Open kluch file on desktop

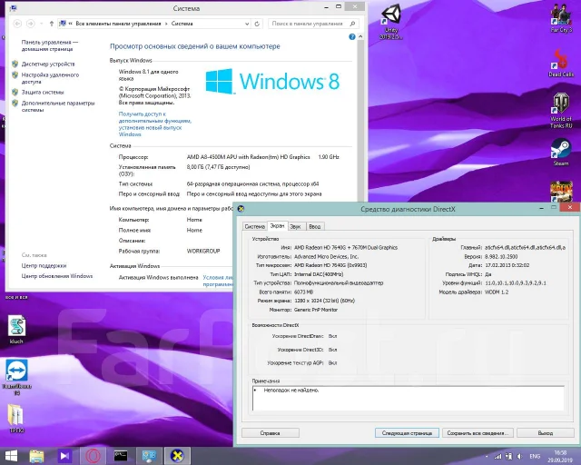tap(16, 330)
